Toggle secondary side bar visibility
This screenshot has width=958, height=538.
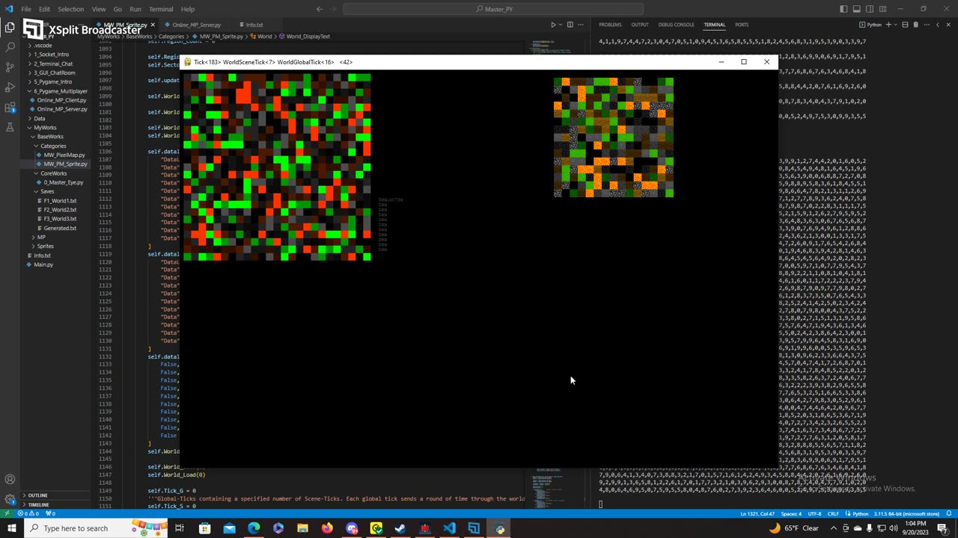pyautogui.click(x=870, y=9)
